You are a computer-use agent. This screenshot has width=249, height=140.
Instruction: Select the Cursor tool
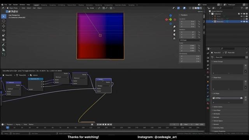tap(4, 21)
